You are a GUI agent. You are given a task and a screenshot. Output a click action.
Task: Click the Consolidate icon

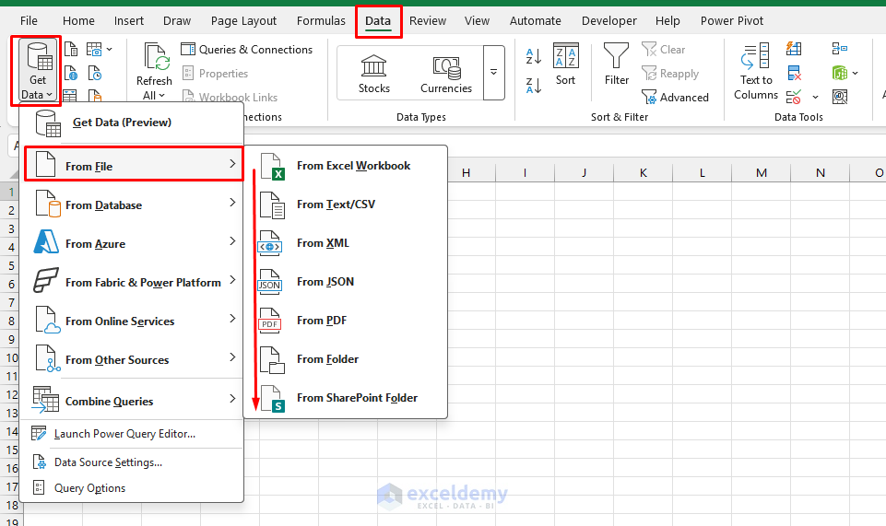pos(840,49)
